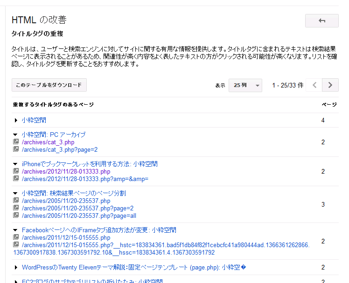Viewport: 349px width, 283px height.
Task: Click 重複するタイトルタグのあるページ column header
Action: [53, 105]
